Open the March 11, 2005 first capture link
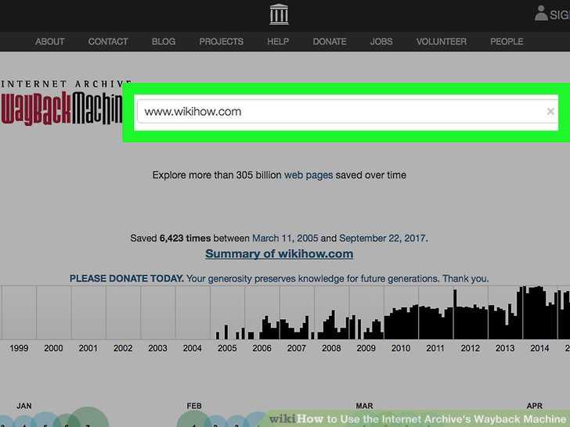570x427 pixels. pos(285,239)
